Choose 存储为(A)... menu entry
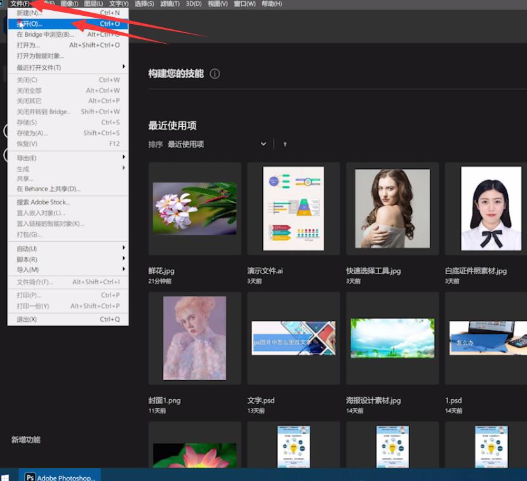This screenshot has height=481, width=527. (68, 133)
